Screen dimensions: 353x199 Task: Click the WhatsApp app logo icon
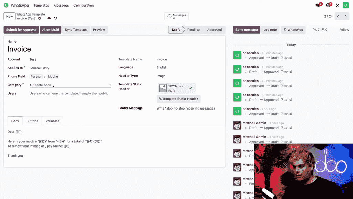6,6
